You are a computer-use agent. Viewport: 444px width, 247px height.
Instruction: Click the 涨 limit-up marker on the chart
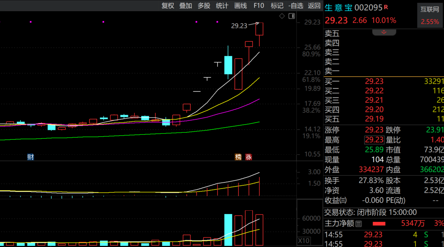[248, 157]
